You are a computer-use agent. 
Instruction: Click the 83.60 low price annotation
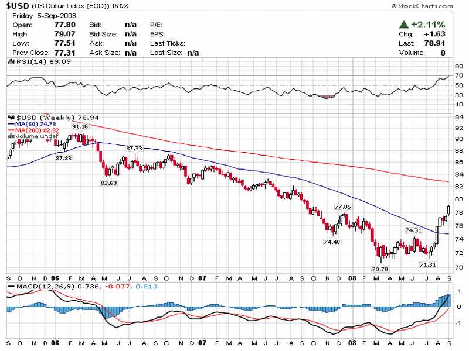tap(108, 183)
